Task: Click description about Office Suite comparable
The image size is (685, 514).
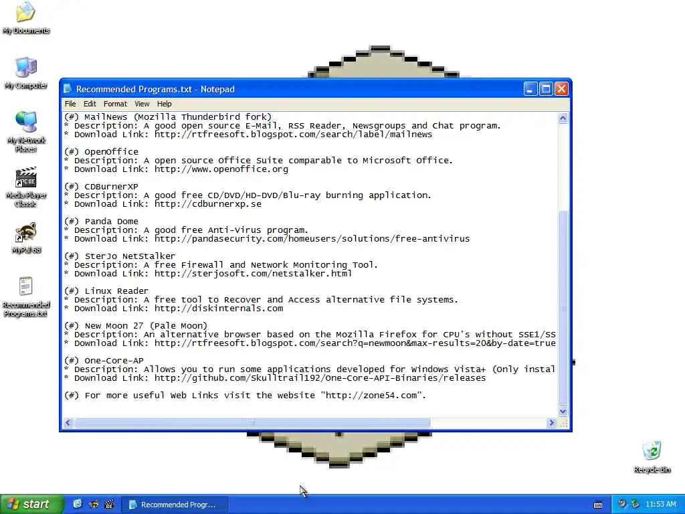Action: tap(258, 161)
